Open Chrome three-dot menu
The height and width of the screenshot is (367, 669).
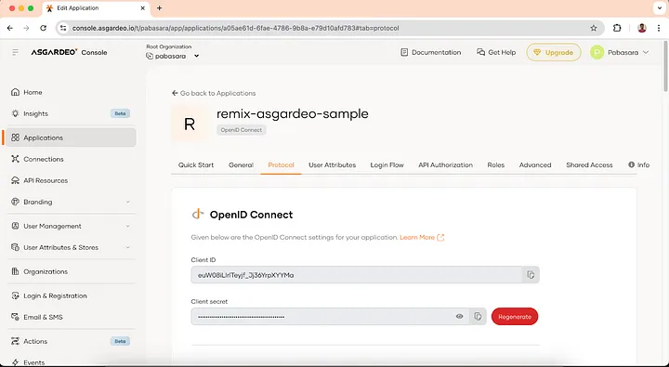659,28
